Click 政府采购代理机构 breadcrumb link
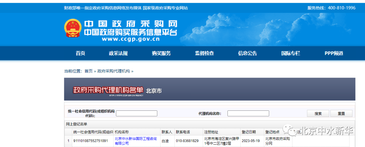 click(x=114, y=71)
